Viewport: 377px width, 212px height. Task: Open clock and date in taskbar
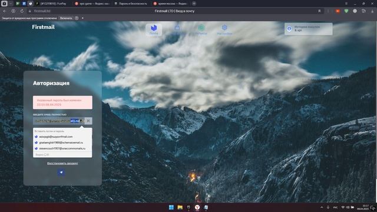[363, 207]
